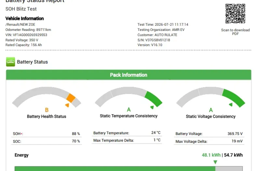Viewport: 257px width, 171px height.
Task: Click the Max Voltage Delta 19 mV row
Action: (x=209, y=141)
